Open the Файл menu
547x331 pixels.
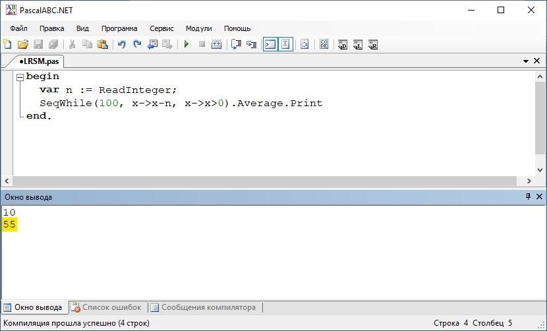18,28
